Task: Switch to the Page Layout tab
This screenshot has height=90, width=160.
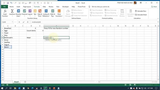Action: (27, 7)
